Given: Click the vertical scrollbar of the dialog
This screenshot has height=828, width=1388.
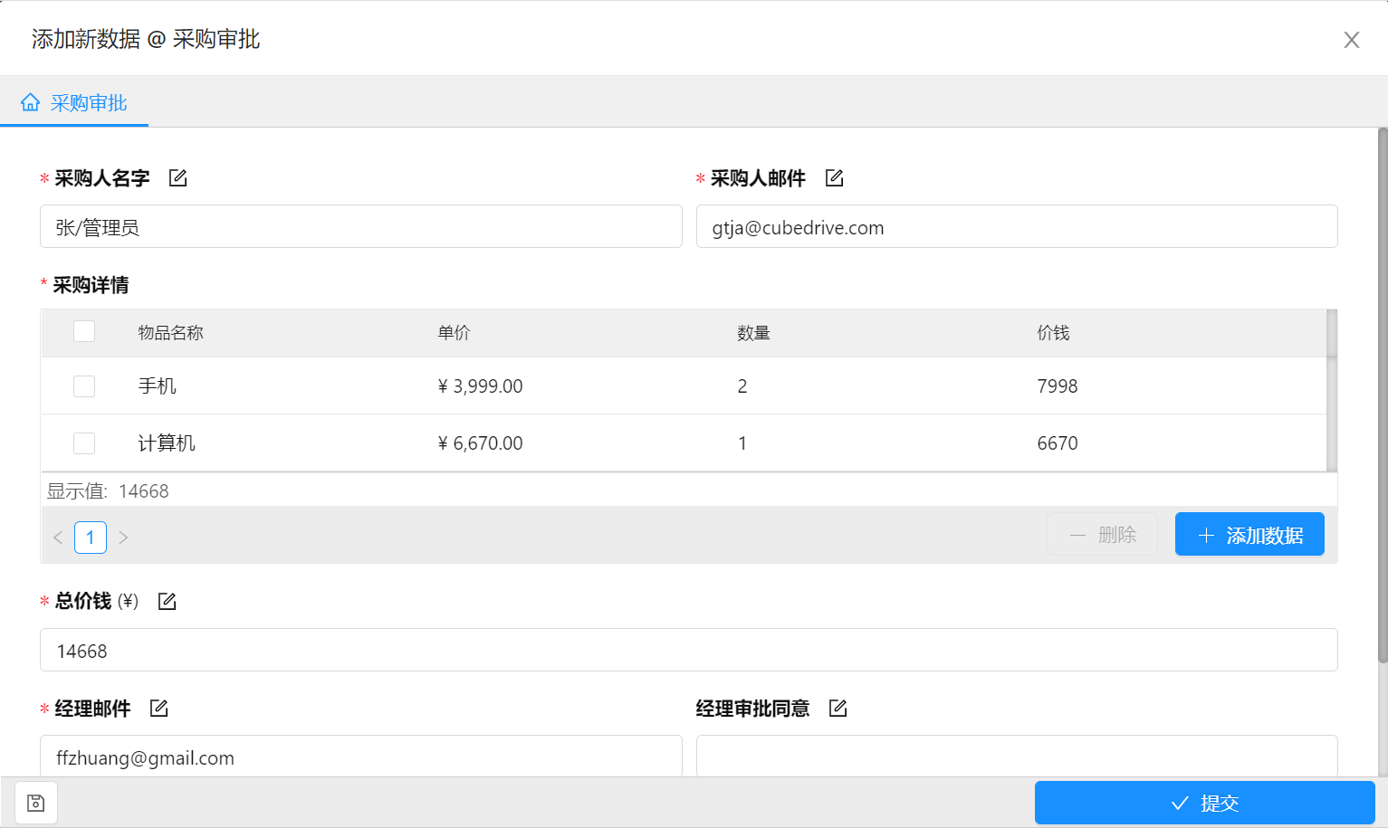Looking at the screenshot, I should [1383, 395].
